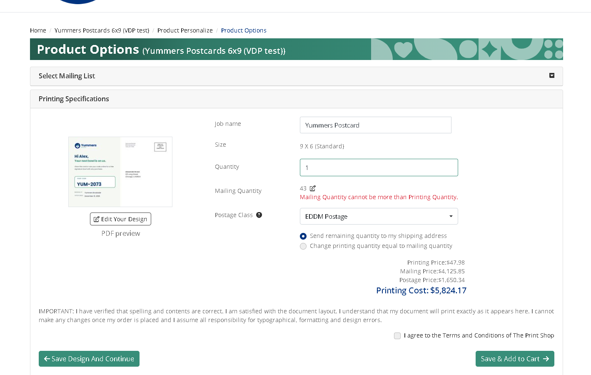Click the Mailing Quantity cannot be more error message

coord(379,197)
